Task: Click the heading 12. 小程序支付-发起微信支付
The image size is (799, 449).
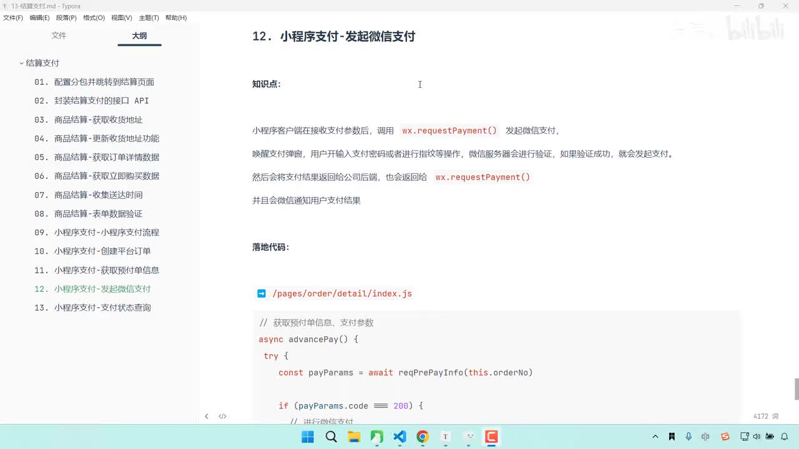Action: point(333,36)
